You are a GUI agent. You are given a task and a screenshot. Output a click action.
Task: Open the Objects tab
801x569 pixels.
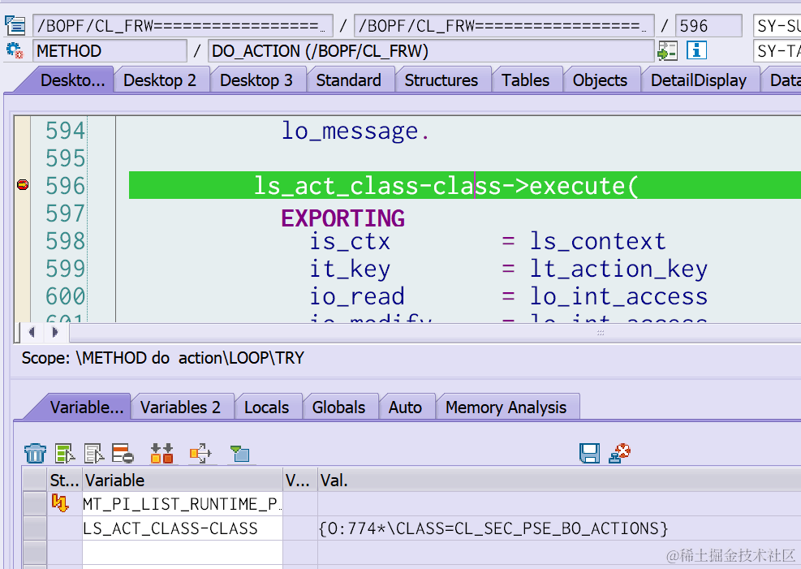click(x=600, y=80)
